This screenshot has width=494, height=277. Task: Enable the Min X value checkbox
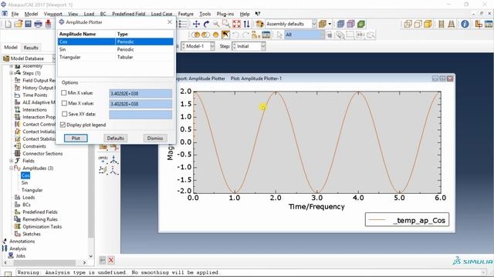[64, 93]
